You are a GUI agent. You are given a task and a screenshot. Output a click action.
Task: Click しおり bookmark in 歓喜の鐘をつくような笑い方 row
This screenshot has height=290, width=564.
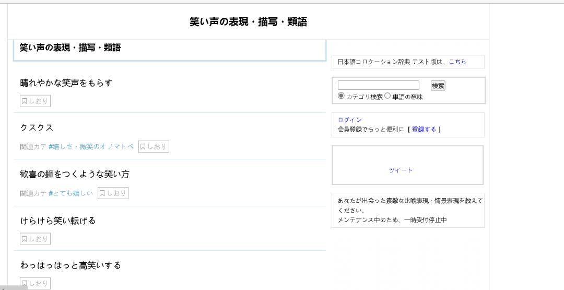click(113, 193)
